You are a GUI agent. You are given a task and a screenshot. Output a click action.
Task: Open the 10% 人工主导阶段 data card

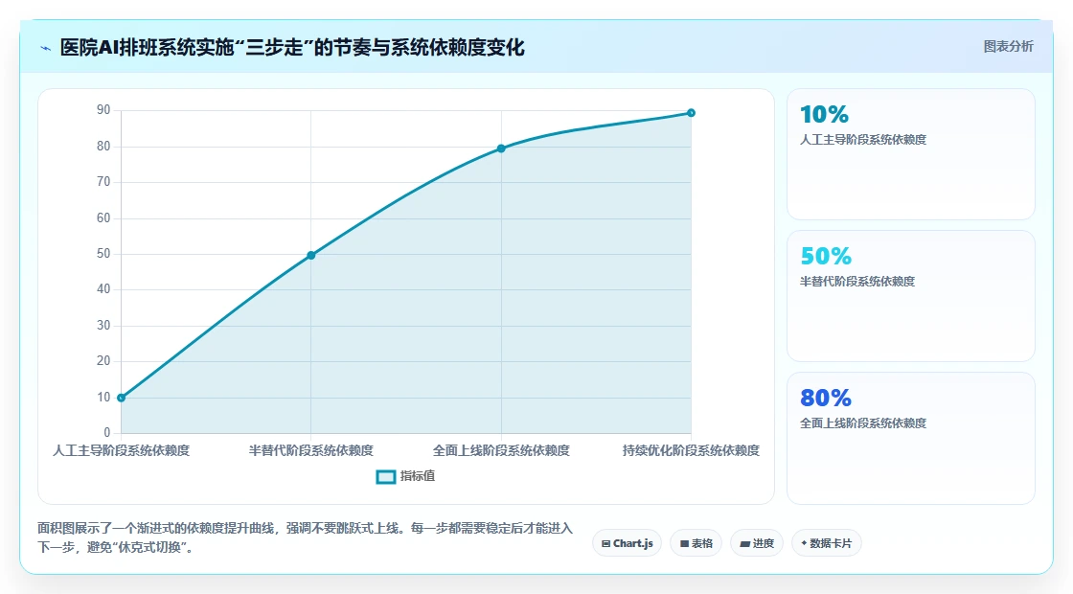click(x=911, y=154)
